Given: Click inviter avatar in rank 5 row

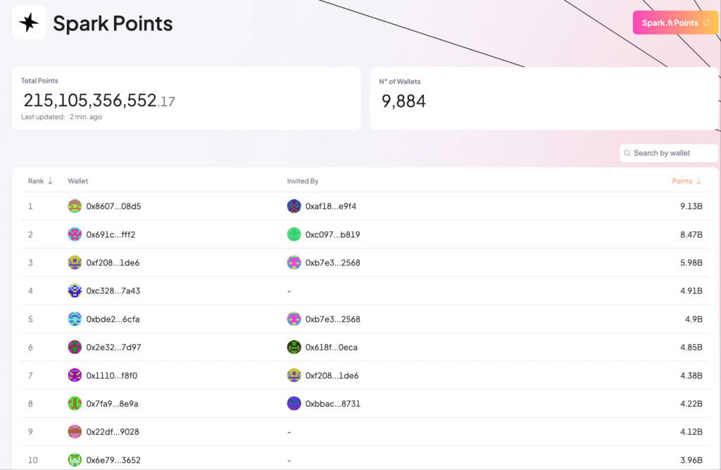Looking at the screenshot, I should click(x=294, y=319).
